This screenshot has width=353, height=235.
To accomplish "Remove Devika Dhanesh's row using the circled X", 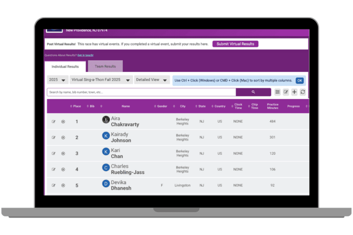I will coord(63,185).
